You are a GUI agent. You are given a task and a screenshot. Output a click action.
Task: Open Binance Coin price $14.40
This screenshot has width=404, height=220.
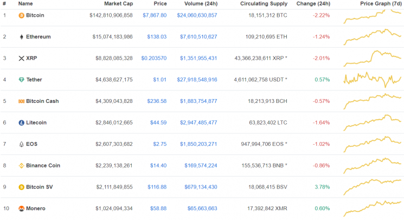(x=158, y=166)
